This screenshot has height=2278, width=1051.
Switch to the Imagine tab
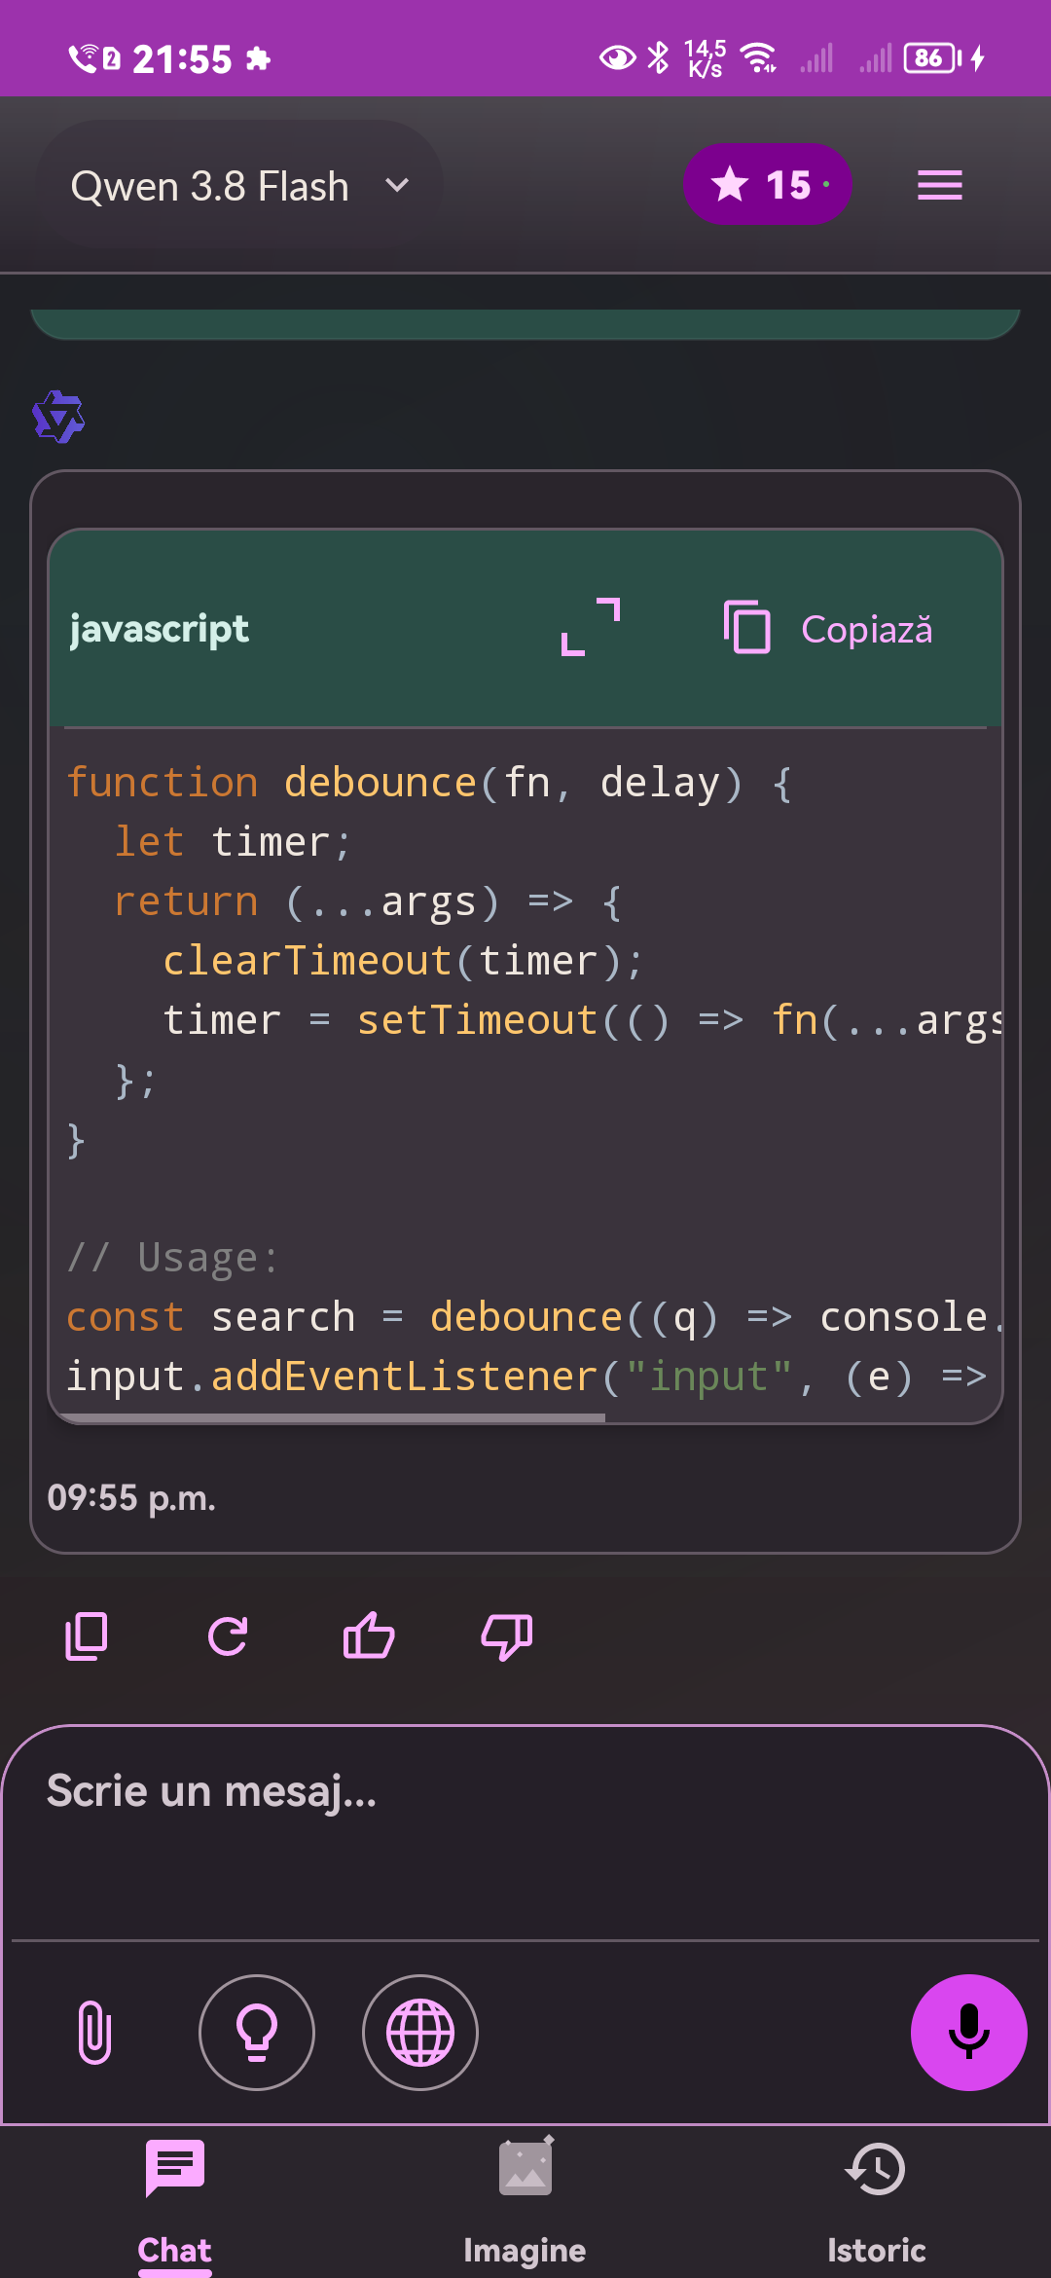525,2202
